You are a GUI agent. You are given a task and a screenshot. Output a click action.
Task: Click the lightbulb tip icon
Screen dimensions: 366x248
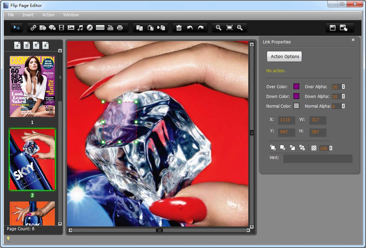(x=8, y=239)
